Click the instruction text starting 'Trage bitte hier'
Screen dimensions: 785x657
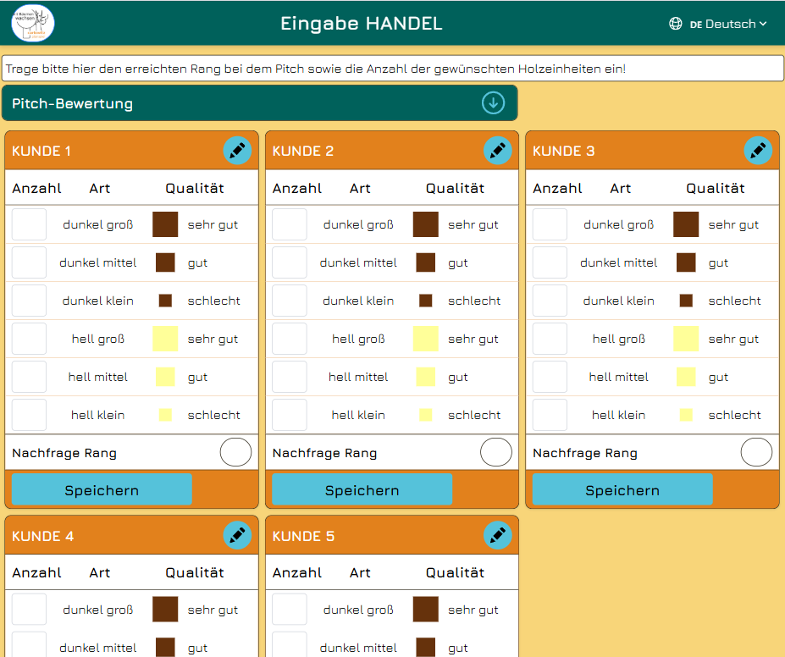click(316, 69)
